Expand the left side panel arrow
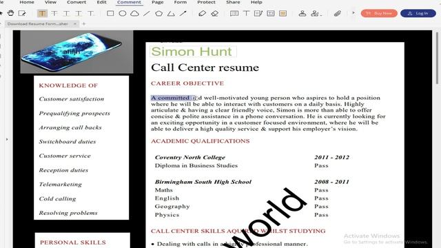Viewport: 441px width, 248px height. click(x=7, y=139)
